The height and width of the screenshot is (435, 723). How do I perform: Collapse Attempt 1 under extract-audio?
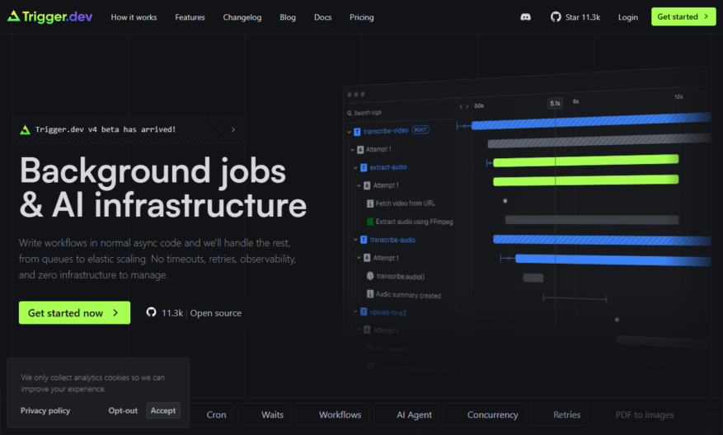click(x=359, y=185)
